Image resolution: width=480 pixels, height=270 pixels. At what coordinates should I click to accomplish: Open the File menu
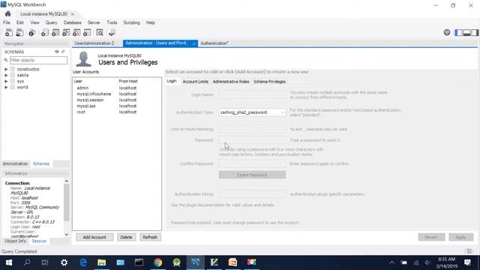tap(7, 22)
